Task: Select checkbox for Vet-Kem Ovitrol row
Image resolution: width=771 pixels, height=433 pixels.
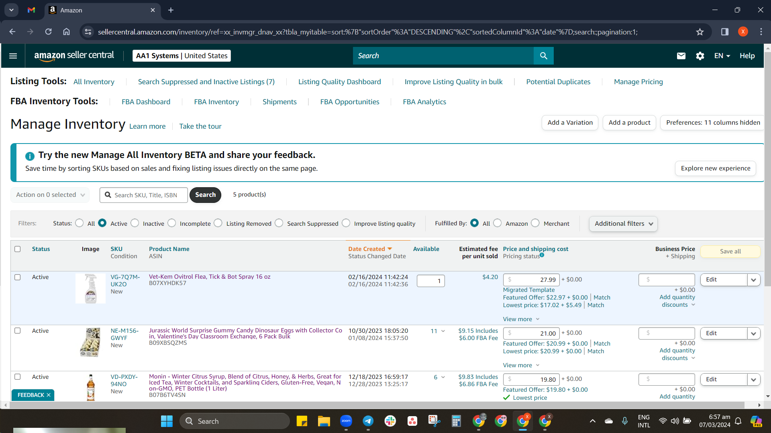Action: (18, 277)
